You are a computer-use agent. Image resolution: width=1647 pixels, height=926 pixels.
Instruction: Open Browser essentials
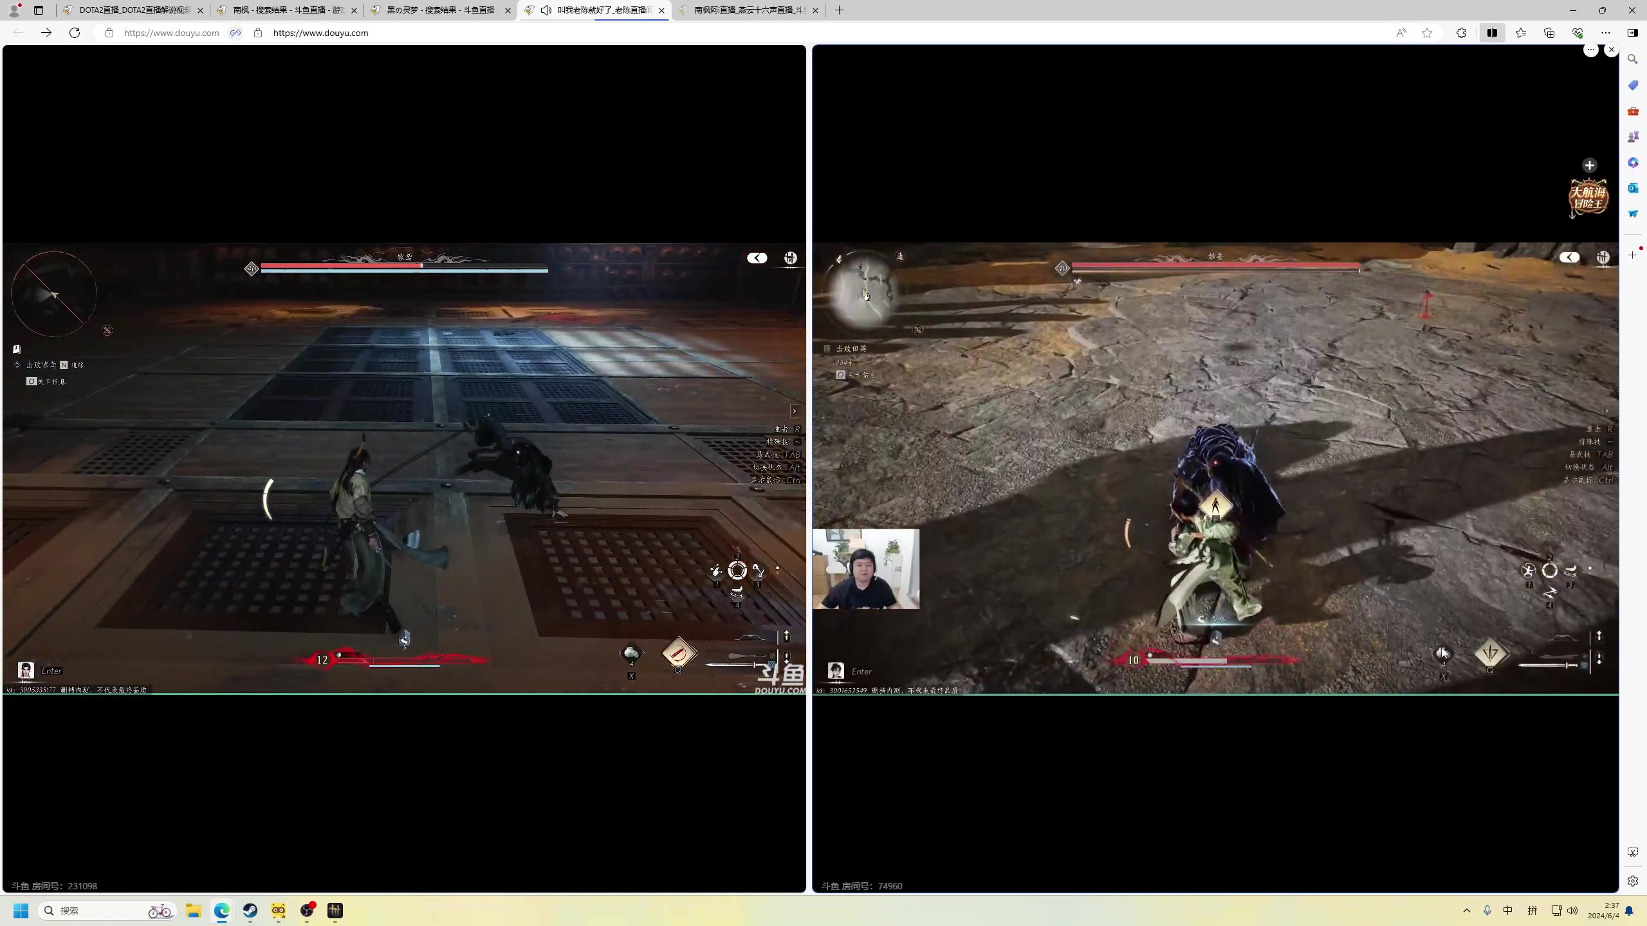pyautogui.click(x=1578, y=33)
